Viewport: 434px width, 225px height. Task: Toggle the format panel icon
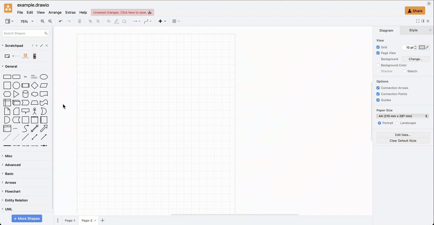[423, 21]
